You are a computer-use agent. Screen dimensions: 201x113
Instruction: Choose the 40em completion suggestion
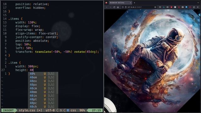pos(43,78)
